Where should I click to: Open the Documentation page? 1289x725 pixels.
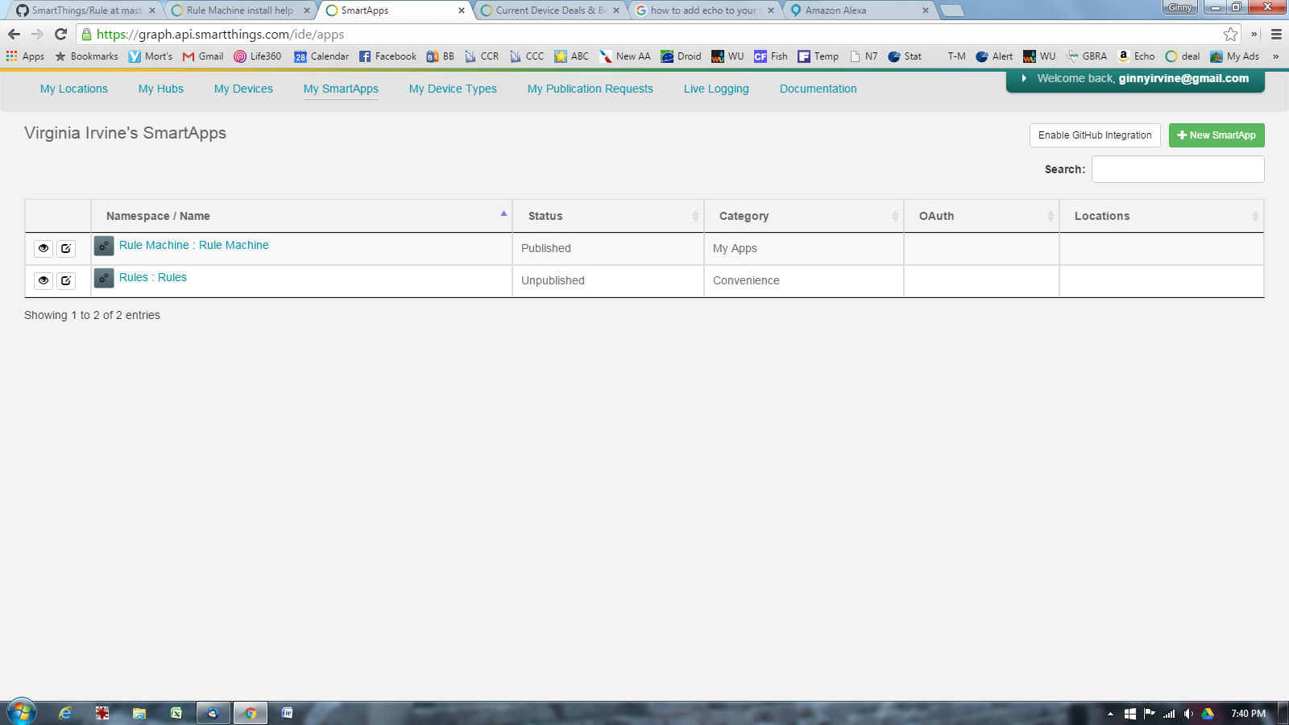(x=819, y=89)
